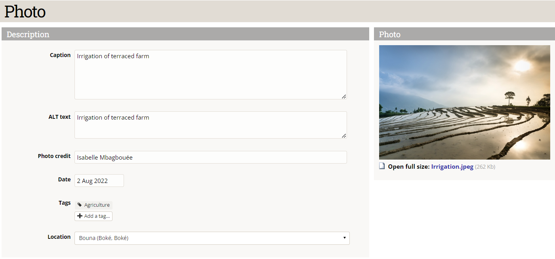Click the Photo page title heading
555x259 pixels.
(x=25, y=11)
